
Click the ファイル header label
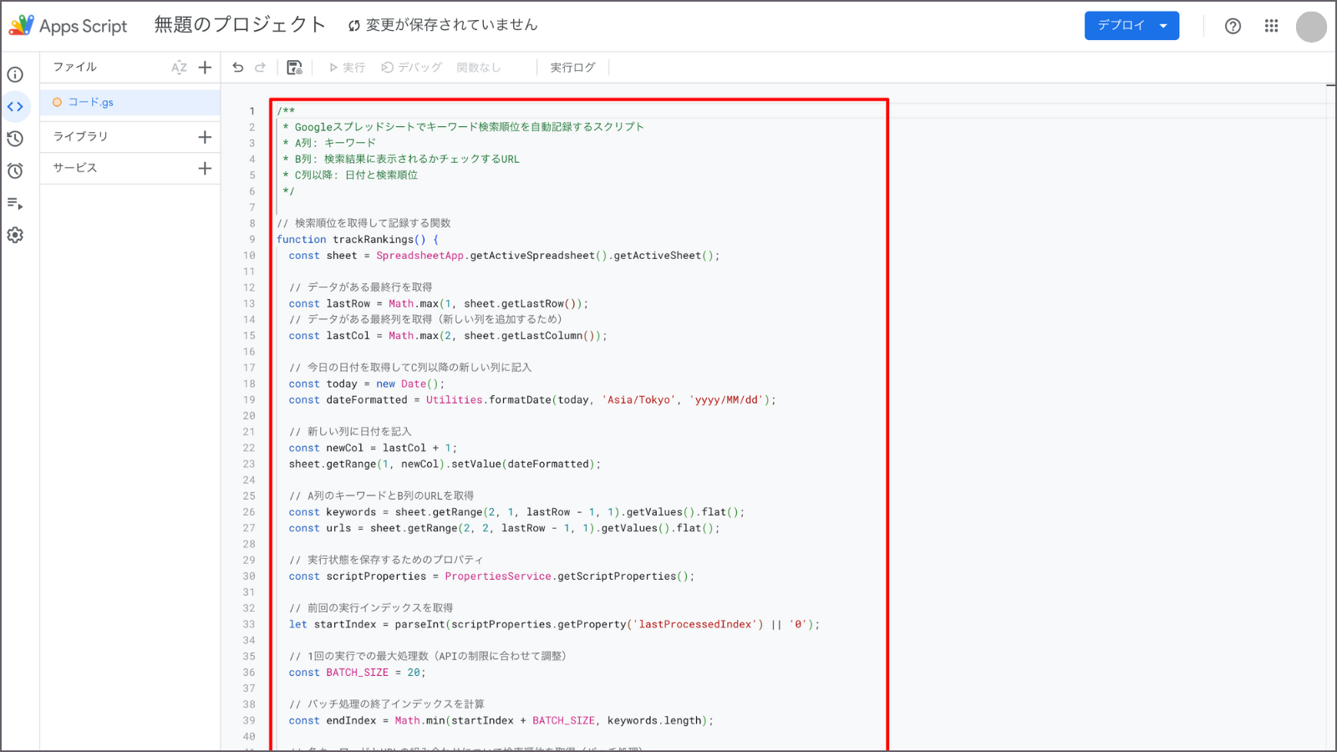click(x=74, y=67)
